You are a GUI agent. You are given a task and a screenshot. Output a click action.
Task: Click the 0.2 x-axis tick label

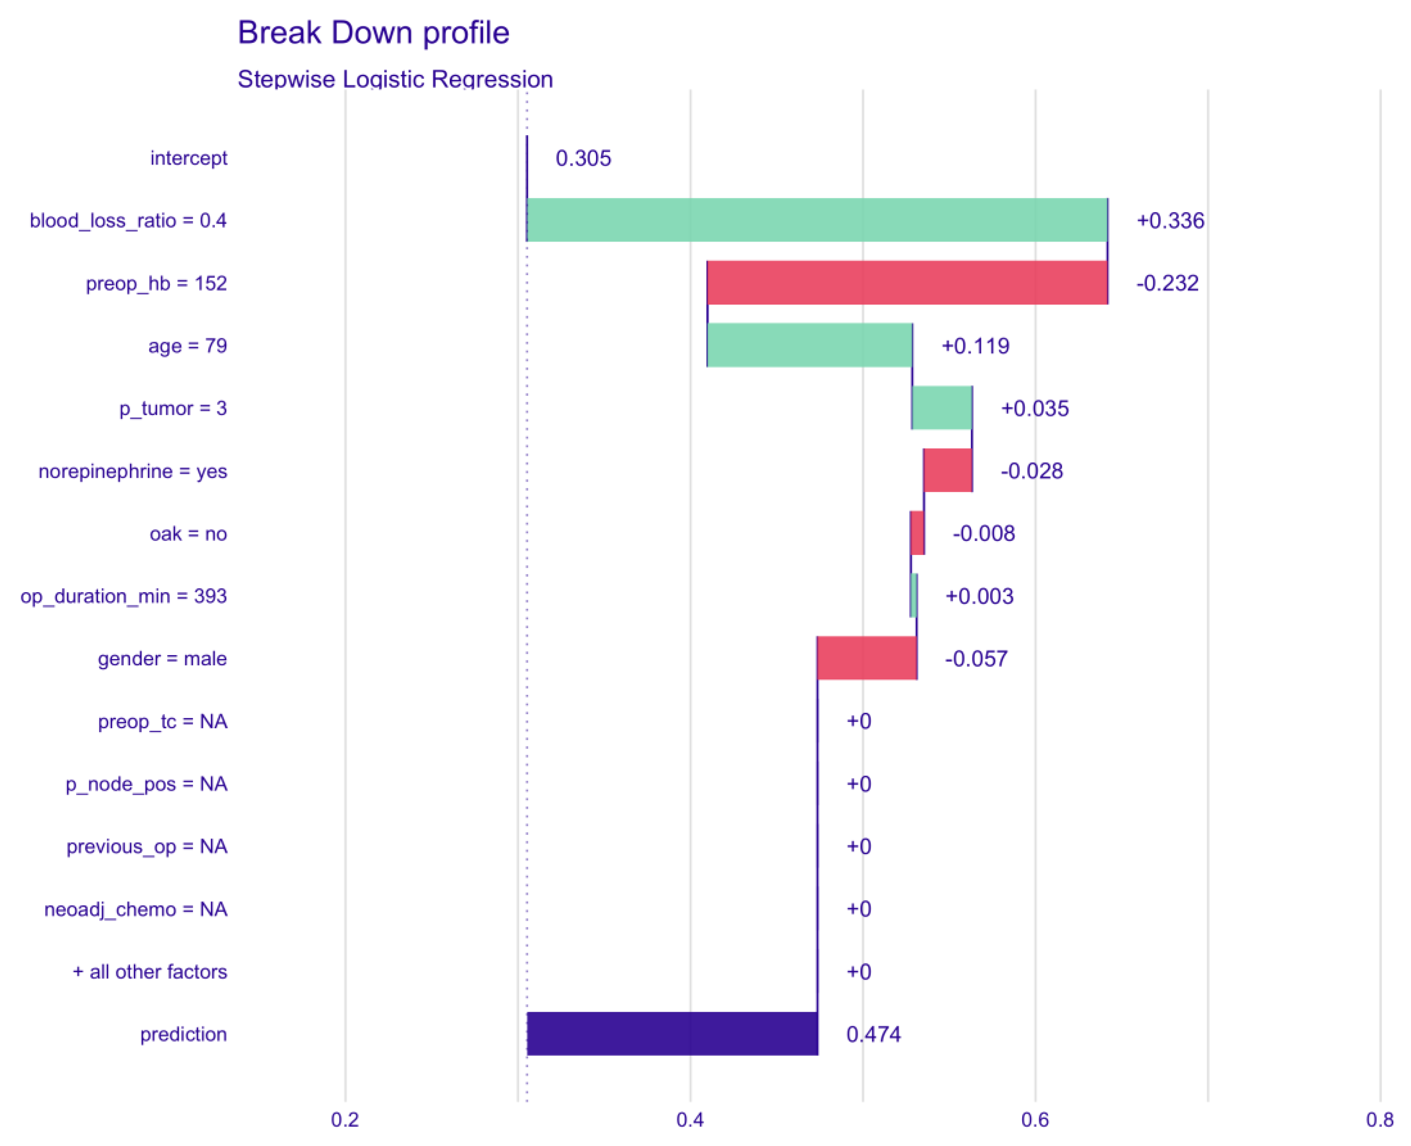pos(345,1119)
